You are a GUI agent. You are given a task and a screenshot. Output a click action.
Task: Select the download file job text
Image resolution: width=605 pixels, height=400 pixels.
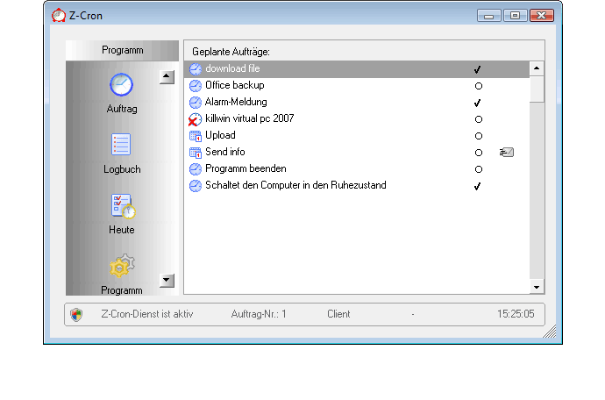[x=232, y=68]
